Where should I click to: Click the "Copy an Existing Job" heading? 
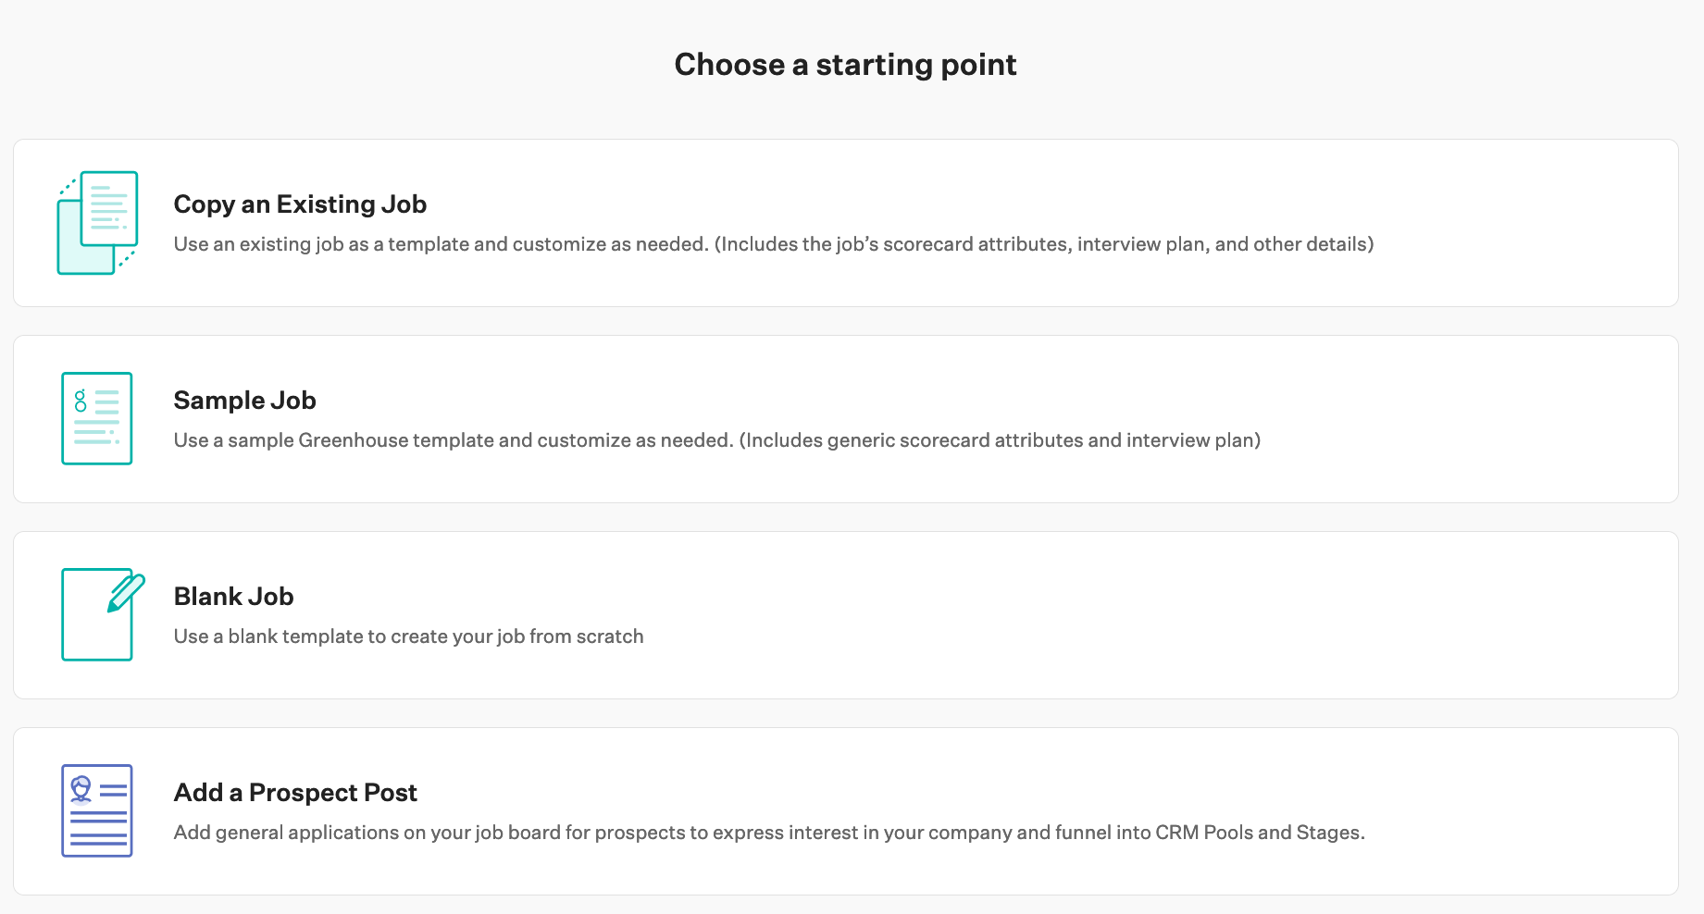(x=299, y=204)
